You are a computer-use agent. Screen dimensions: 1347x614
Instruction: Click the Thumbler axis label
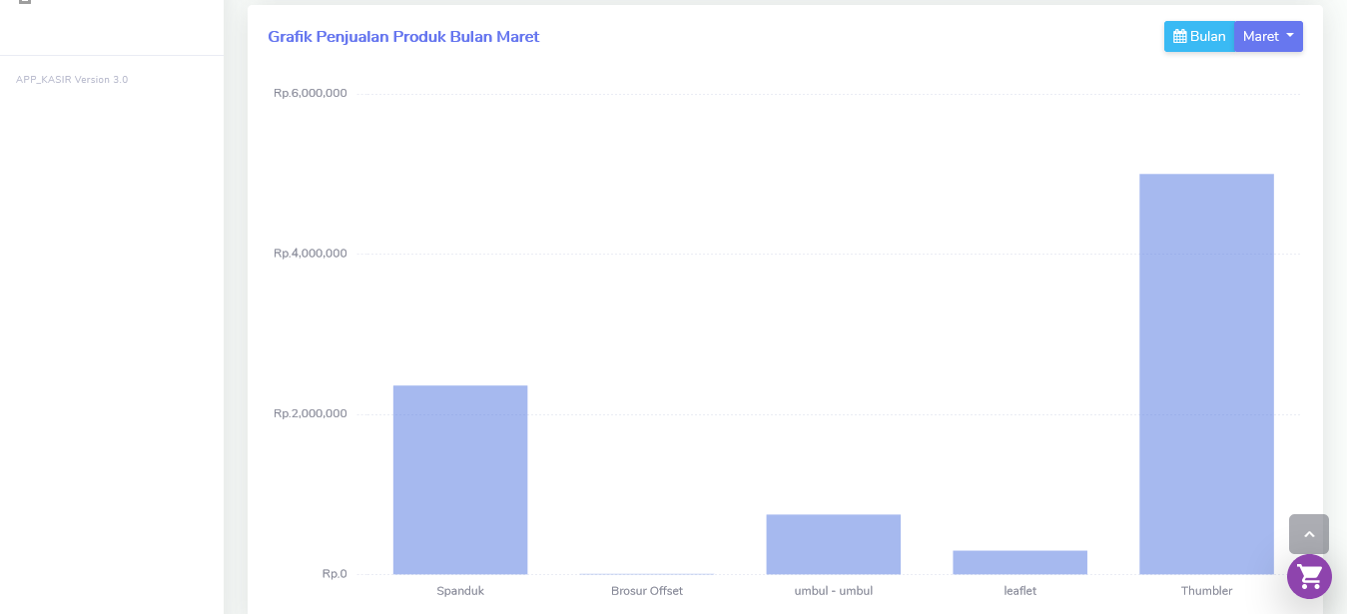tap(1206, 591)
